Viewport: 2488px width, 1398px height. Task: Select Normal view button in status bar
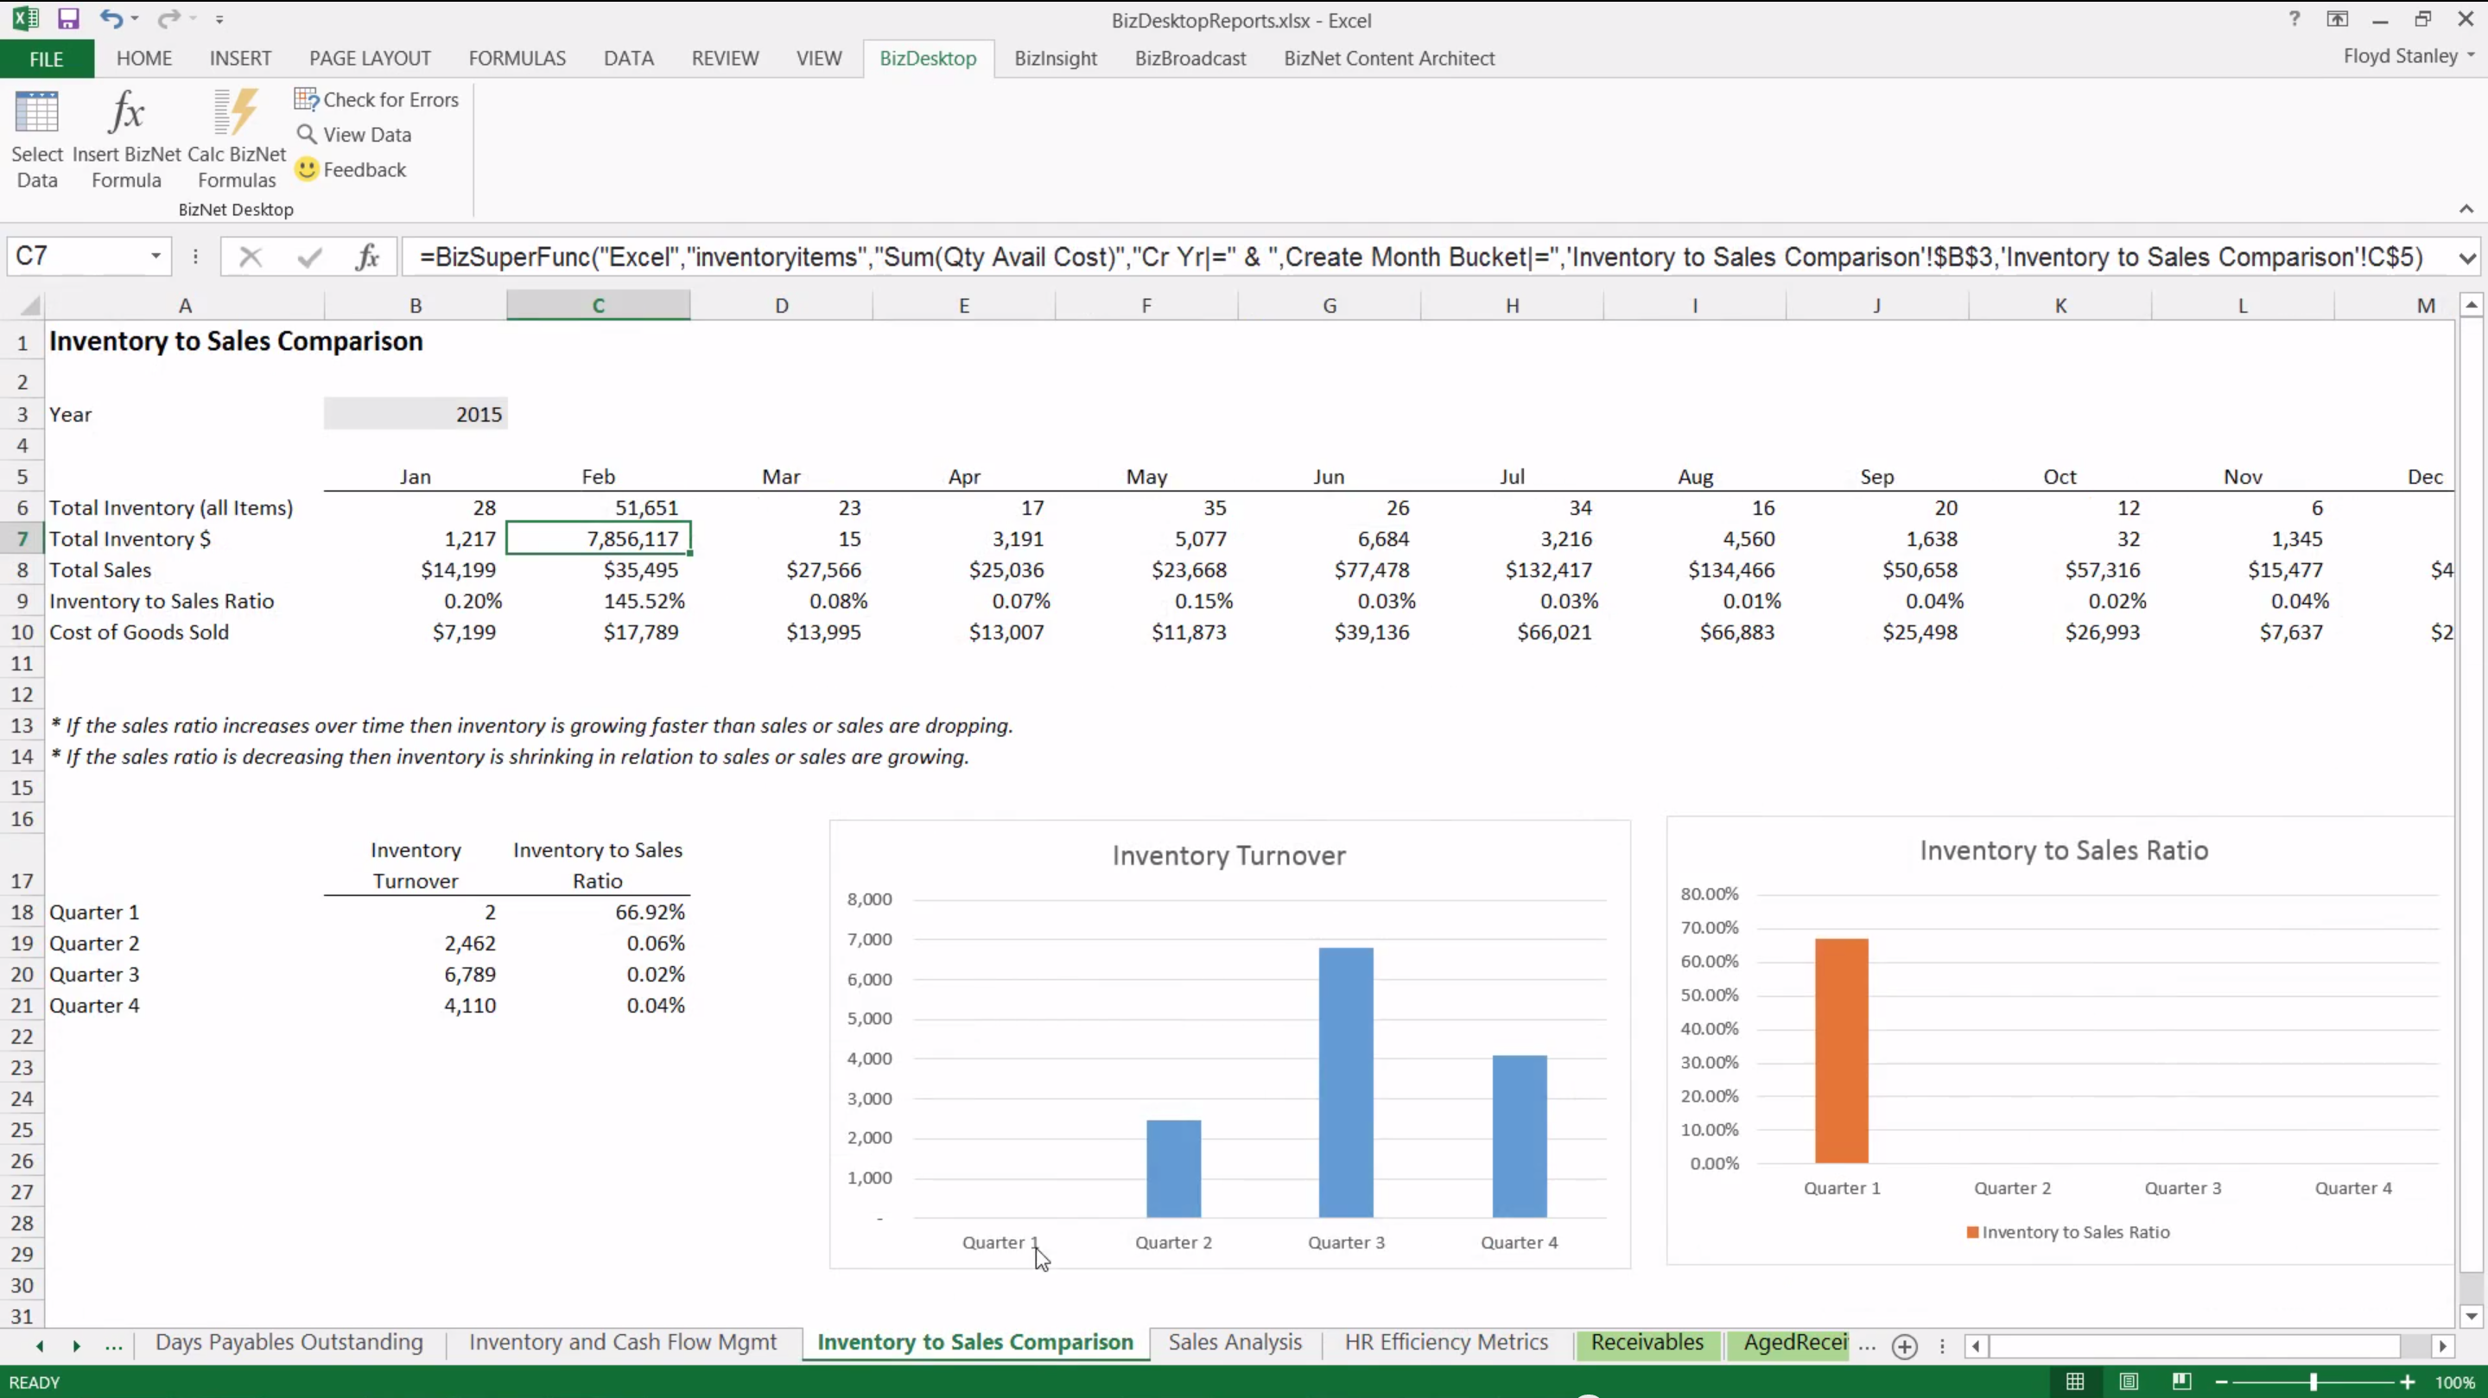pos(2074,1382)
